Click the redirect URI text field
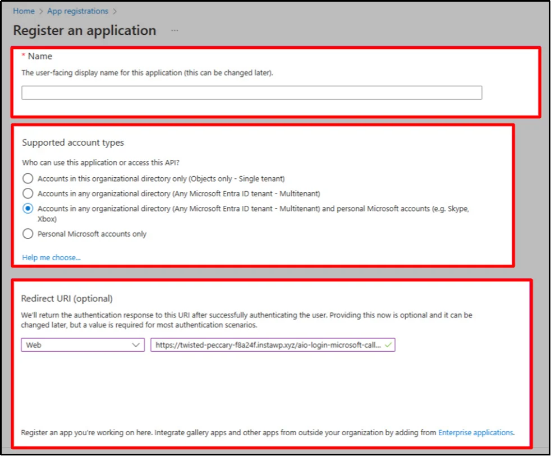Image resolution: width=551 pixels, height=456 pixels. point(264,346)
